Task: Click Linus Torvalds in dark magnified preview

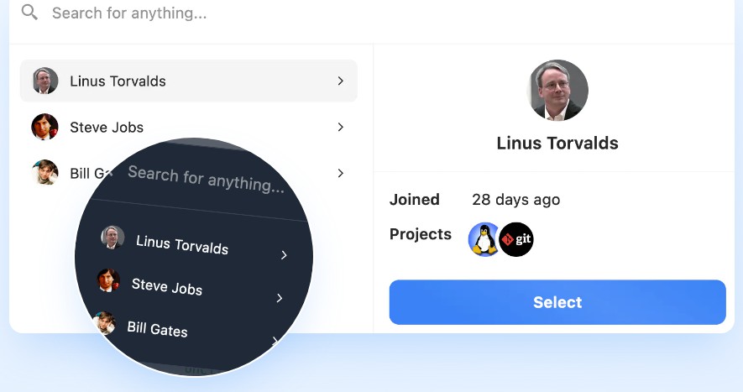Action: [182, 244]
